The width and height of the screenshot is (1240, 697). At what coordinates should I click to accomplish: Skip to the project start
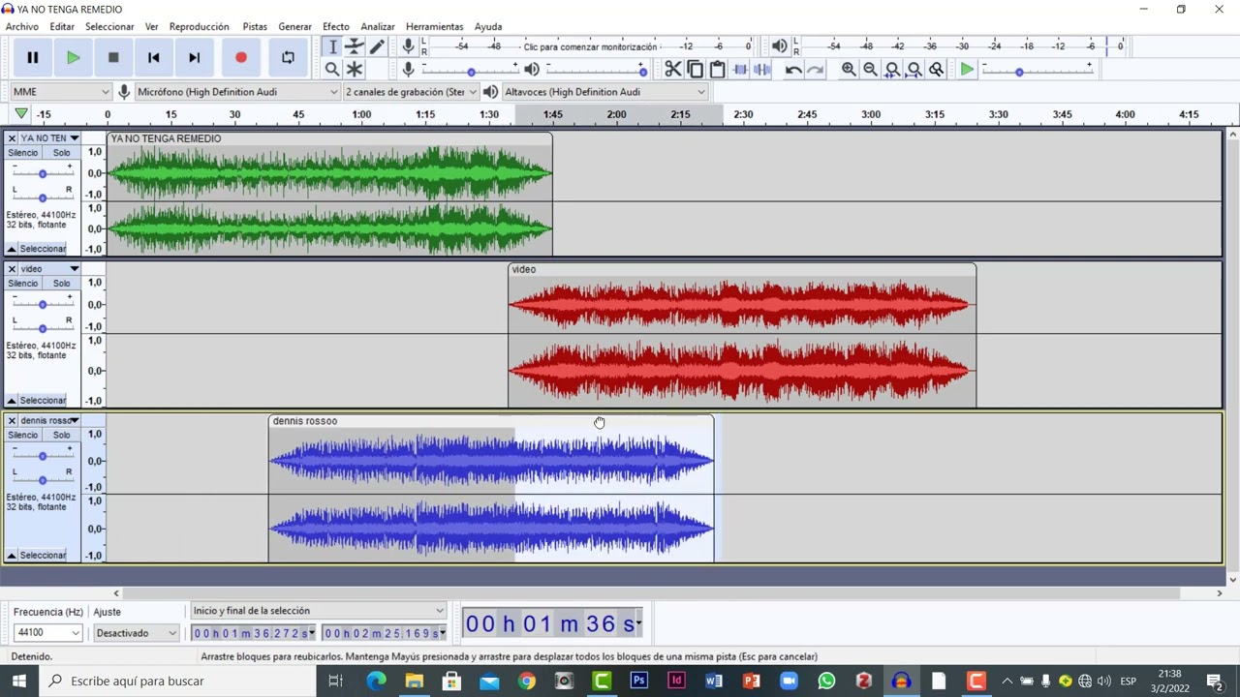[x=154, y=58]
